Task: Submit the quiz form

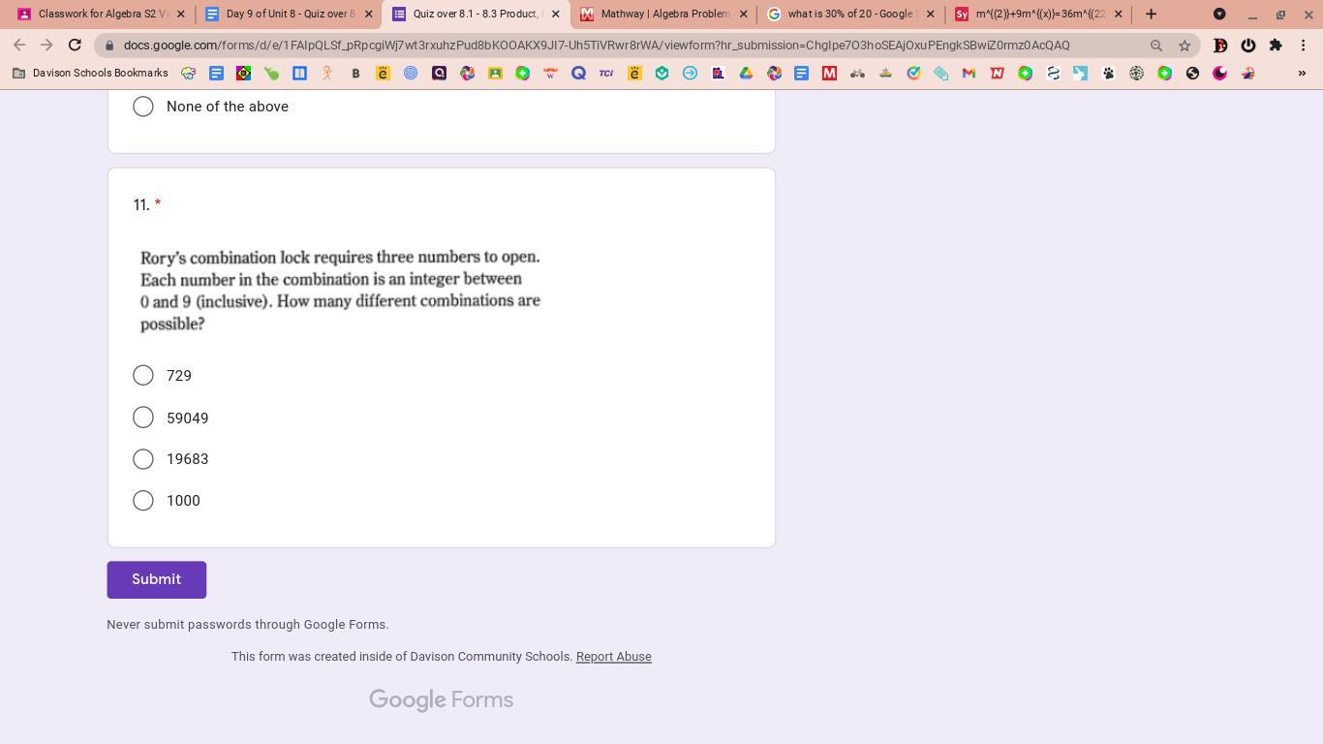Action: 156,579
